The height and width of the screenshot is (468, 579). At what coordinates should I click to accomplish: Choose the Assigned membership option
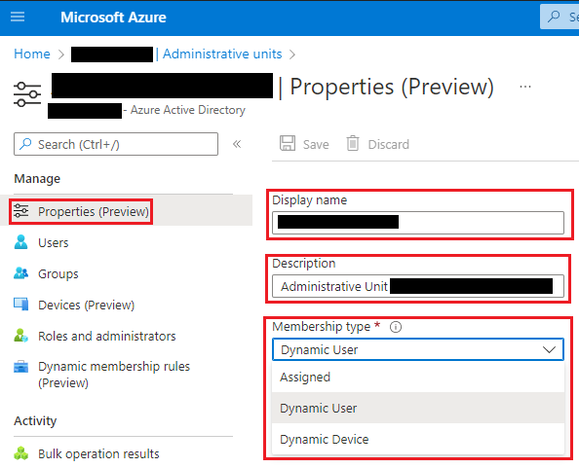coord(418,377)
